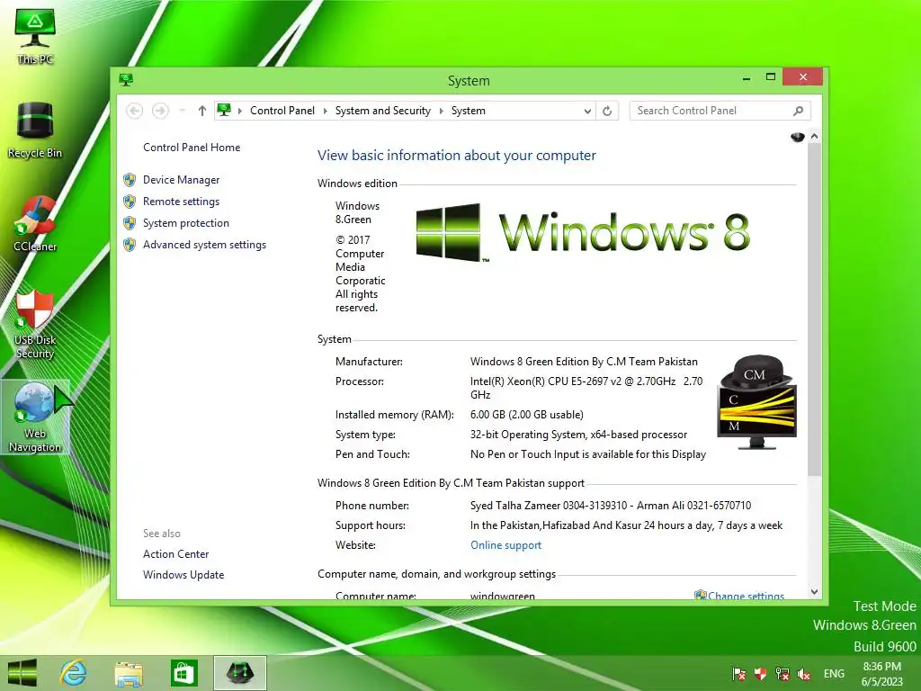Viewport: 921px width, 691px height.
Task: Click System breadcrumb in address bar
Action: tap(468, 111)
